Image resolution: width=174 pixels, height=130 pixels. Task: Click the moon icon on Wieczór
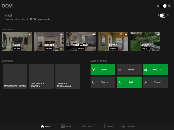(93, 82)
